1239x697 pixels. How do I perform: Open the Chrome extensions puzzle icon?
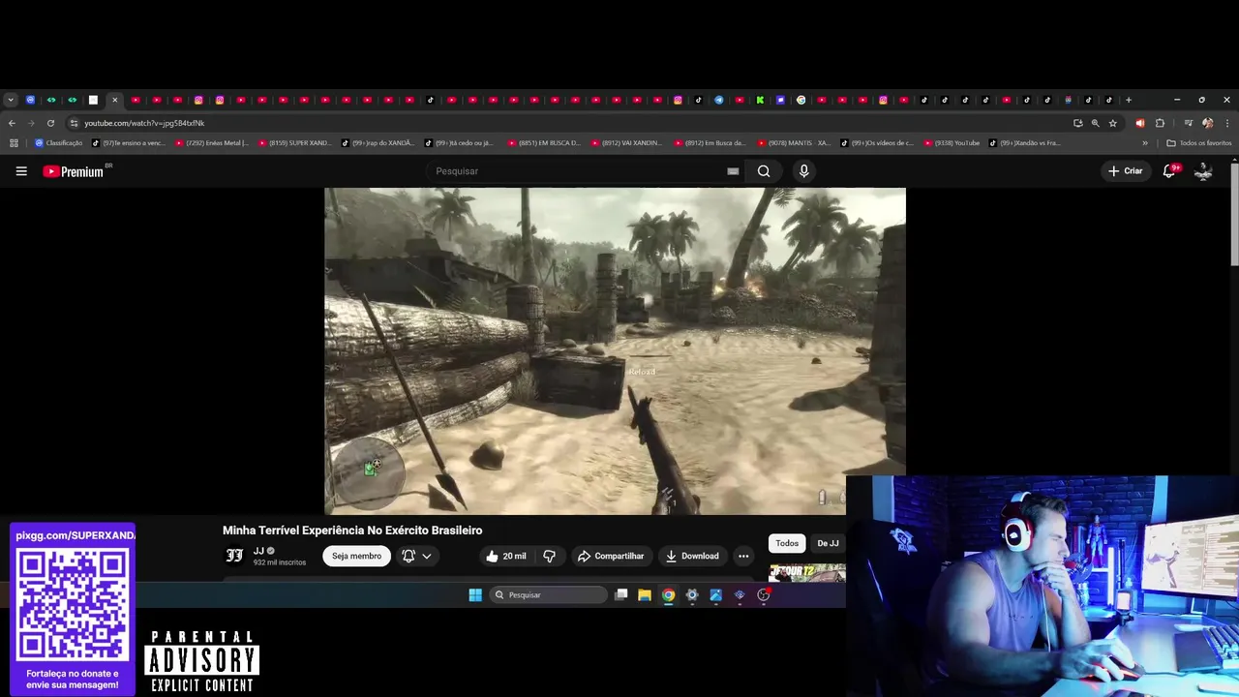click(1160, 123)
